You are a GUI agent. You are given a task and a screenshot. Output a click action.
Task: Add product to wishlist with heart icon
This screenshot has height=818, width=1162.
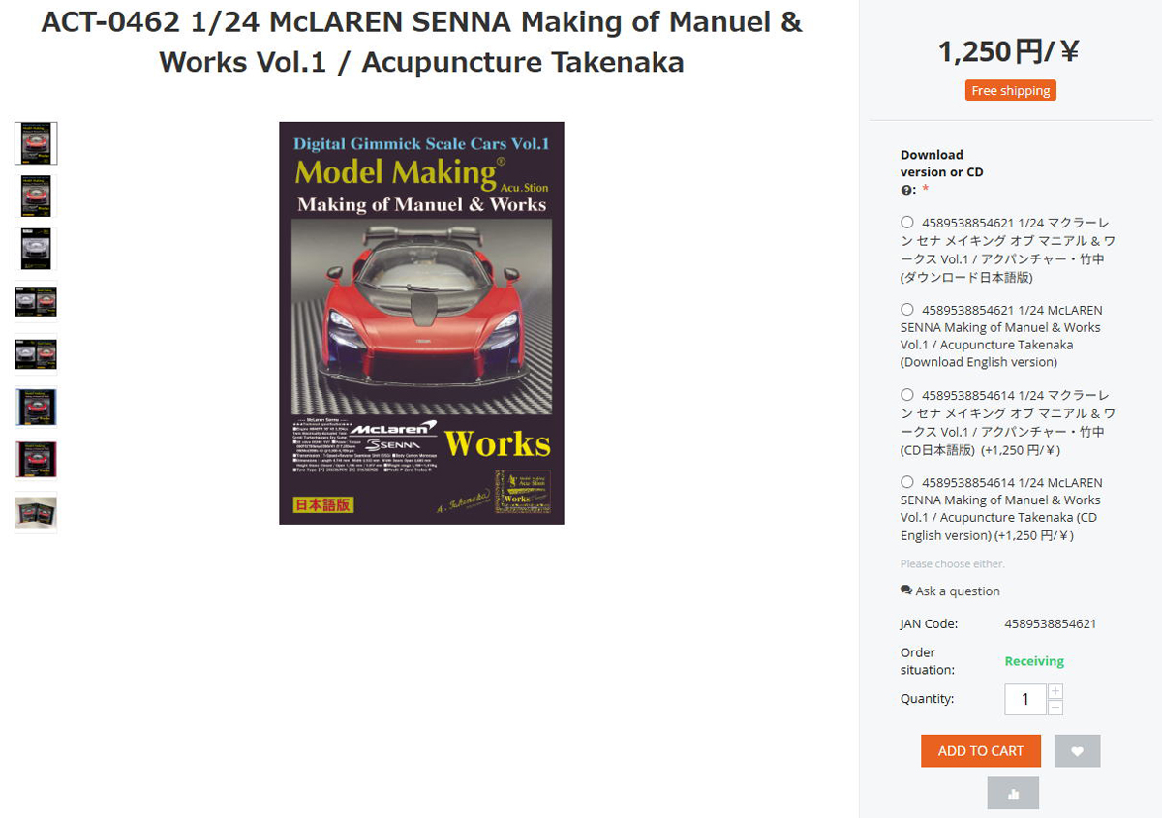tap(1077, 751)
